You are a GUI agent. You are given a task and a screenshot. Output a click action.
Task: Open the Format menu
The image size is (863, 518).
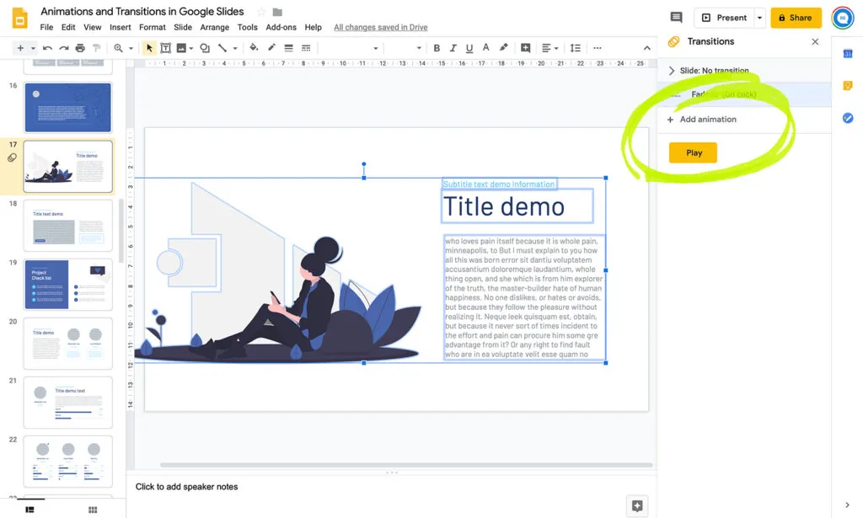153,27
